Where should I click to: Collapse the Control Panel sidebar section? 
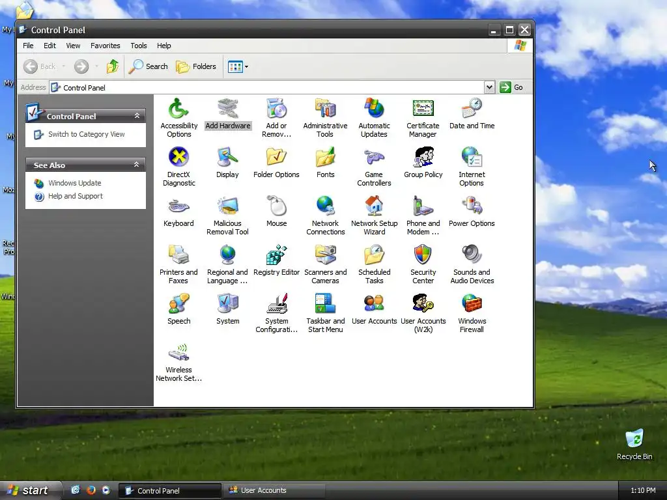coord(137,116)
